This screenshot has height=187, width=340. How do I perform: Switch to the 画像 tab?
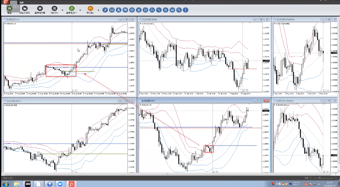21,2
